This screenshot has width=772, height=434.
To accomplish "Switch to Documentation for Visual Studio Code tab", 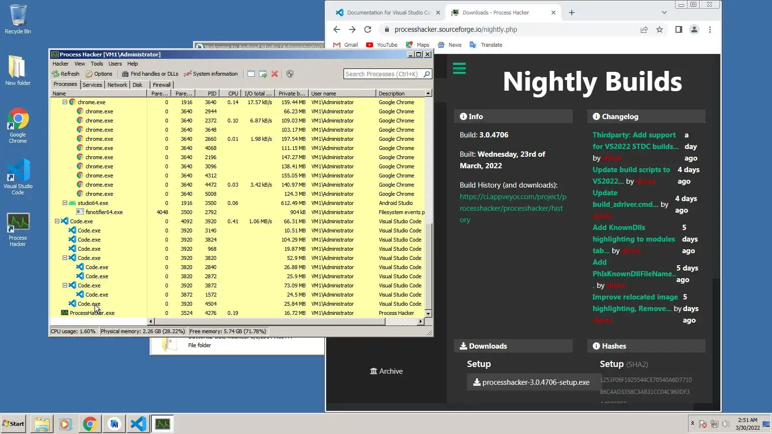I will click(388, 13).
